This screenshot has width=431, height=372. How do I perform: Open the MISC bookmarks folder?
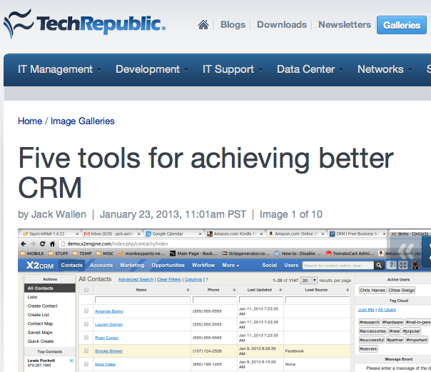click(x=105, y=253)
